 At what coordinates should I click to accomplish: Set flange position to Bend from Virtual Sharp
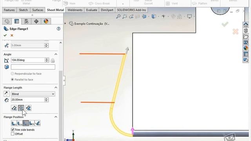pyautogui.click(x=31, y=123)
